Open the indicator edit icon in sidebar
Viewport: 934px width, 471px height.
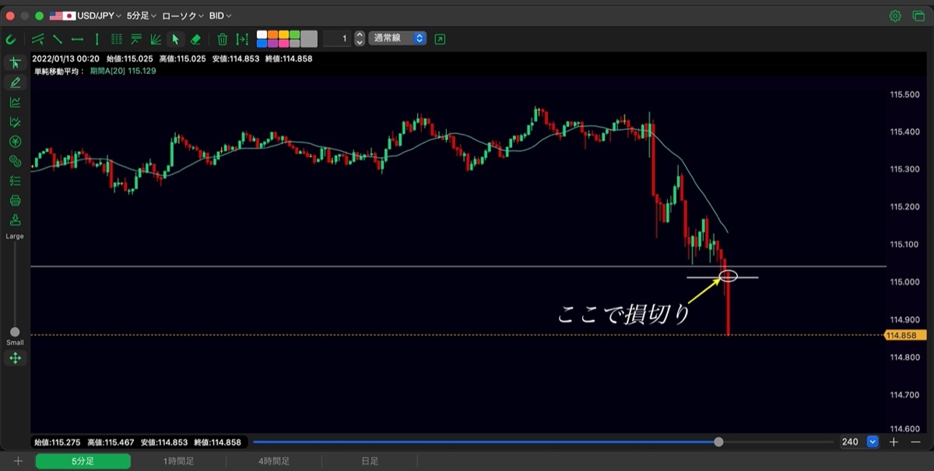[x=15, y=122]
